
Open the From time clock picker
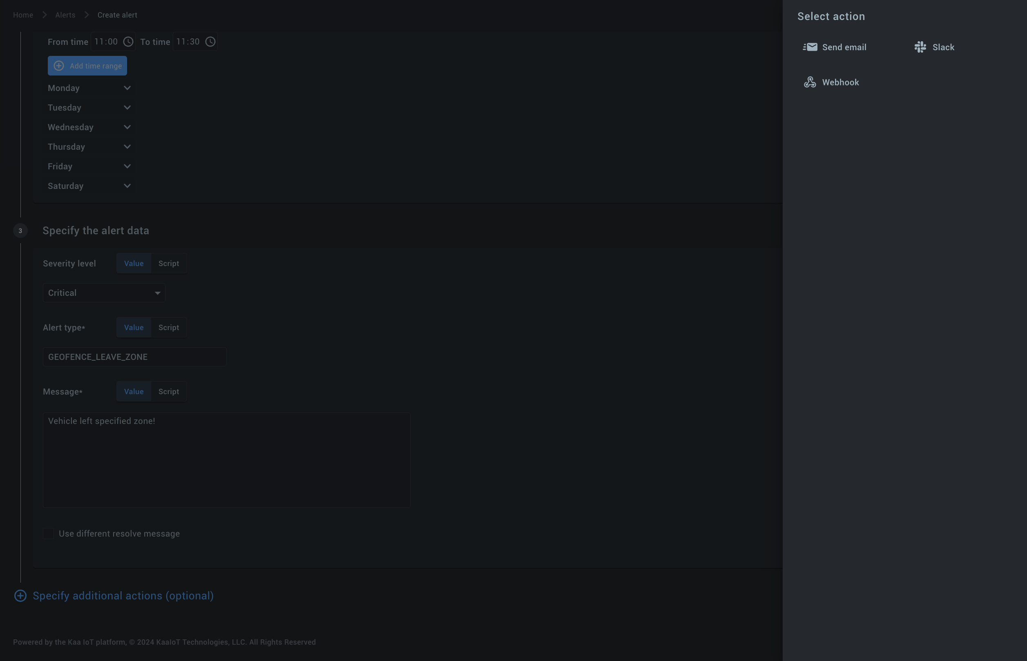pos(128,42)
